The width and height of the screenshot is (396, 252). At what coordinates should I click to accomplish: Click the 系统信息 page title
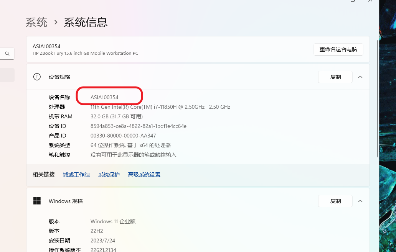[86, 23]
